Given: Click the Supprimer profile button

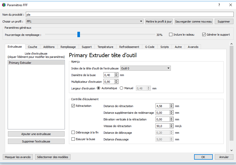Looking at the screenshot, I should coord(224,22).
